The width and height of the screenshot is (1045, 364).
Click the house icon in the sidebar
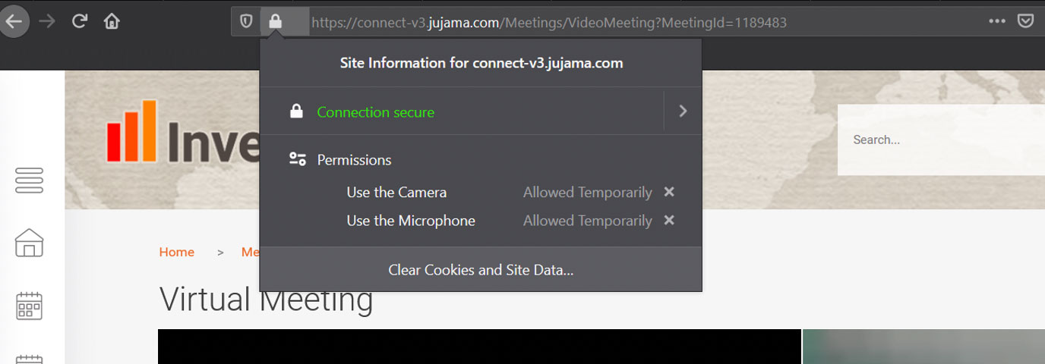tap(29, 243)
